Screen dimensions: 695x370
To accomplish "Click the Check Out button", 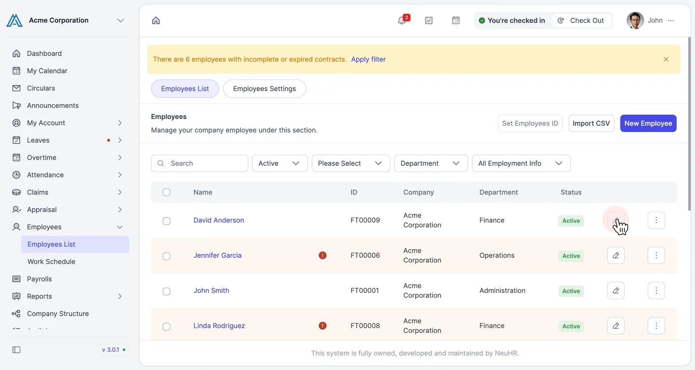I will (x=582, y=20).
